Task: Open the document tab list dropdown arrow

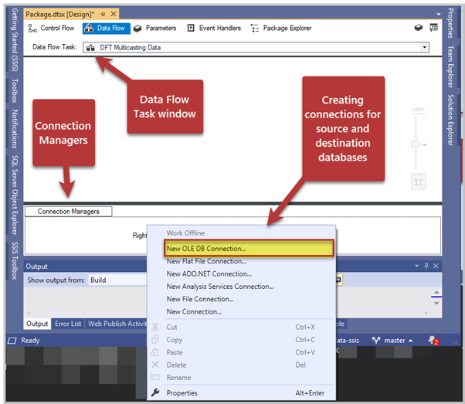Action: click(438, 14)
